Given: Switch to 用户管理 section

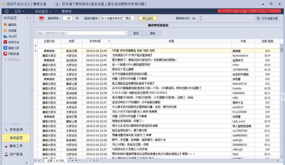Looking at the screenshot, I should tap(16, 155).
